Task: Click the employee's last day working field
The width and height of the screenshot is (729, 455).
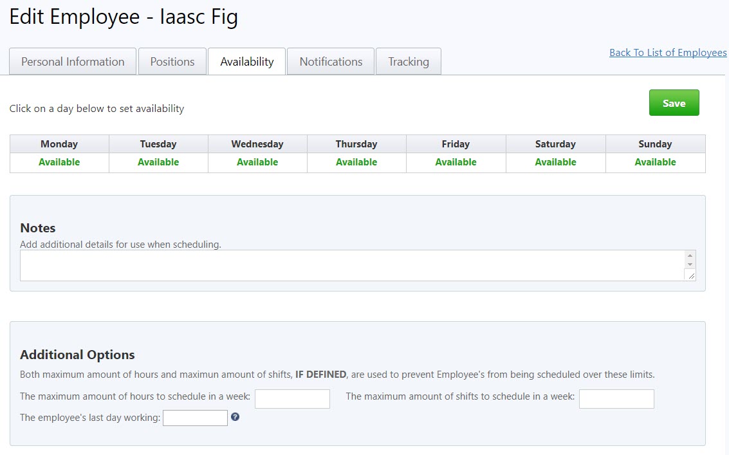Action: tap(195, 418)
